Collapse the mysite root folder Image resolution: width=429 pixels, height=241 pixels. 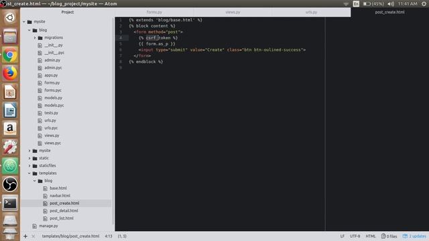coord(24,21)
